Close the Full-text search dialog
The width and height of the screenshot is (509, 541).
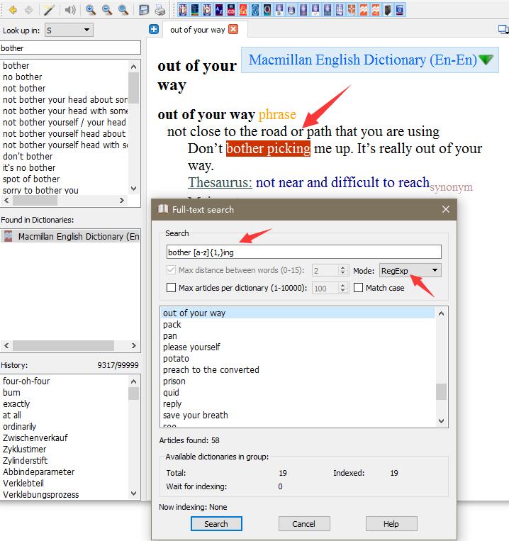(446, 209)
